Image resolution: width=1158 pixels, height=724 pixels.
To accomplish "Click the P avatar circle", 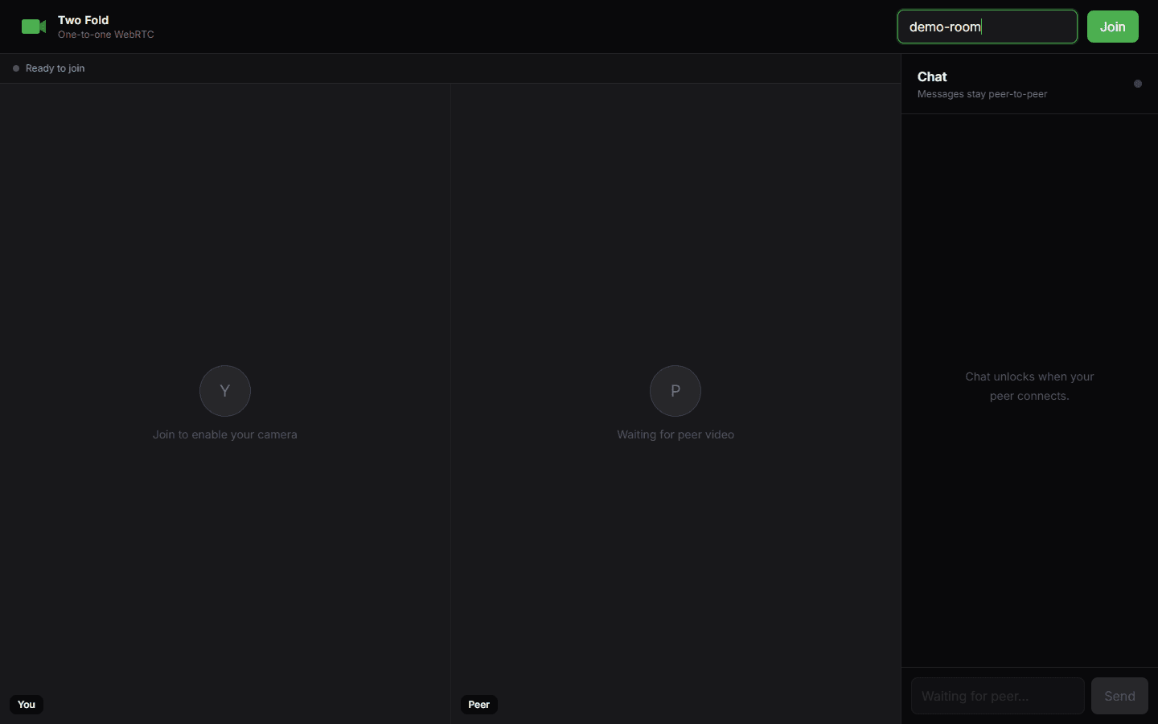I will pos(675,391).
